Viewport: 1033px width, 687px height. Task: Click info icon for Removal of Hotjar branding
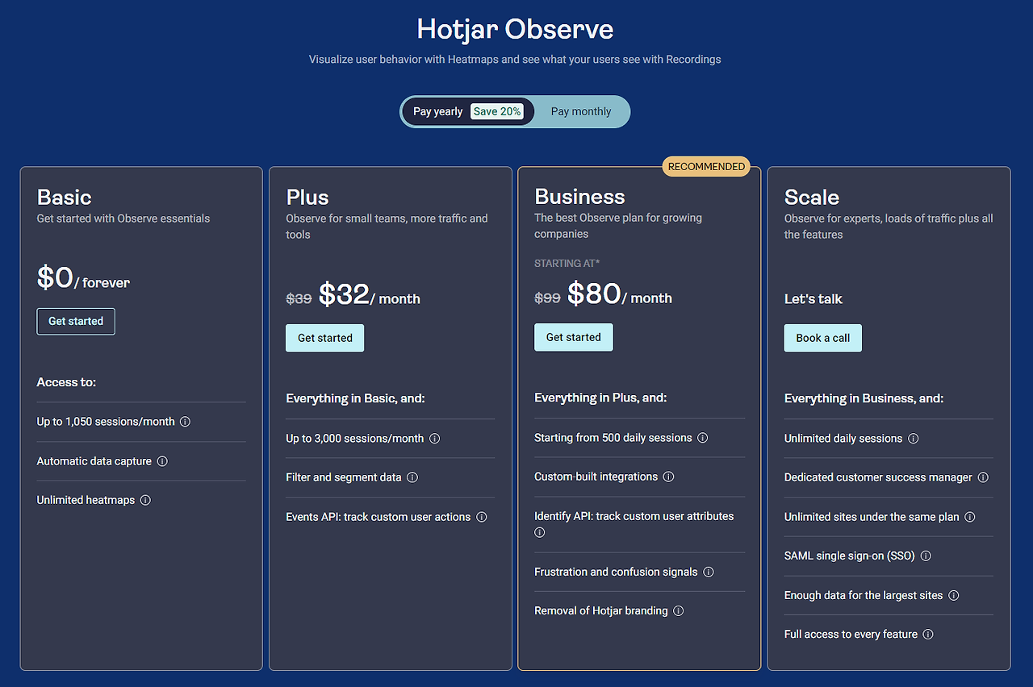pyautogui.click(x=679, y=610)
